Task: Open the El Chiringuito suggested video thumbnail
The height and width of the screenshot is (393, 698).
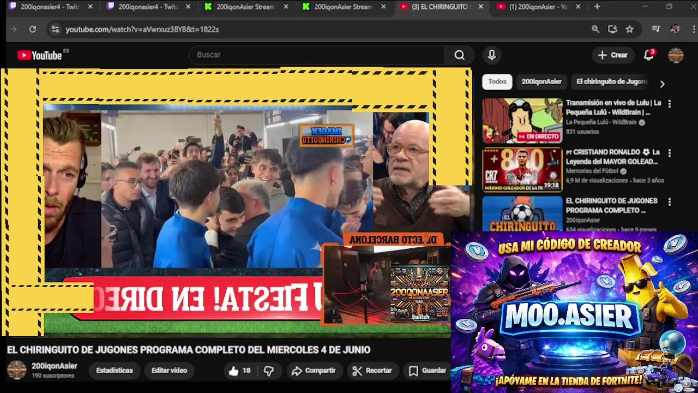Action: [x=522, y=213]
